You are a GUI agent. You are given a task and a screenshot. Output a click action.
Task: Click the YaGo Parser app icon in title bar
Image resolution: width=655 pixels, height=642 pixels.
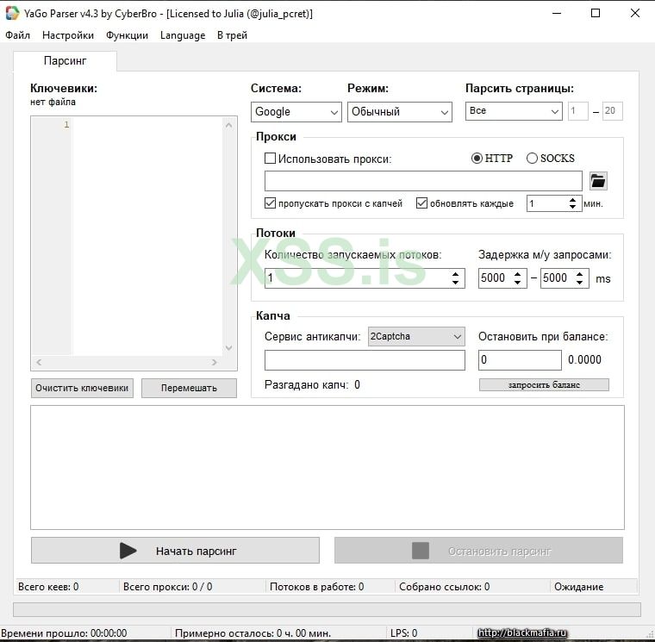coord(12,14)
